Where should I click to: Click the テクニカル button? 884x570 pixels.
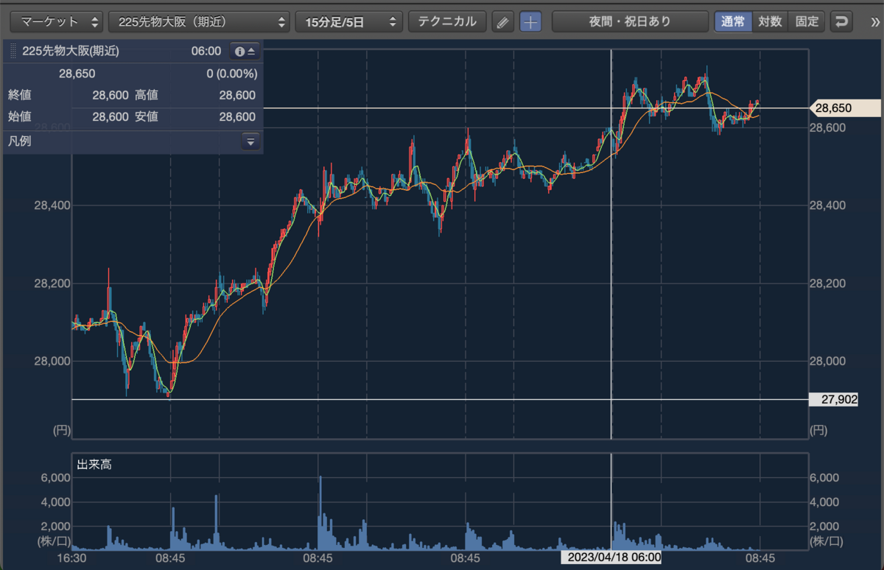click(447, 21)
